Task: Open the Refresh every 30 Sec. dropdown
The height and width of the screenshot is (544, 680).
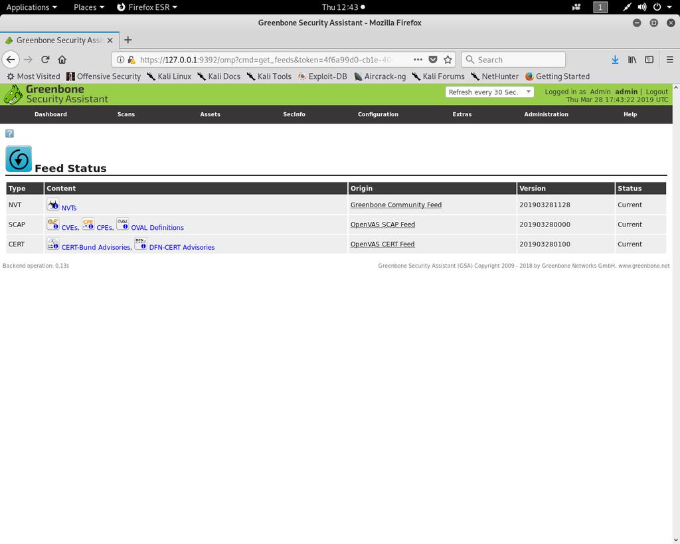Action: point(489,92)
